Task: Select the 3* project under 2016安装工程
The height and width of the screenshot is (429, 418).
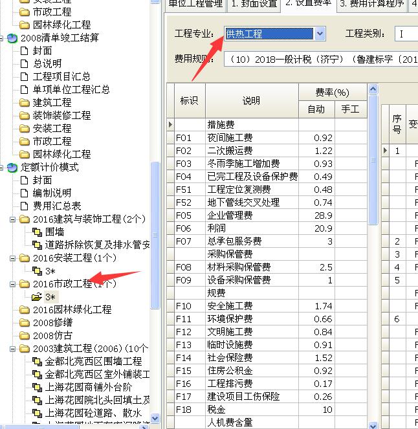Action: point(50,271)
